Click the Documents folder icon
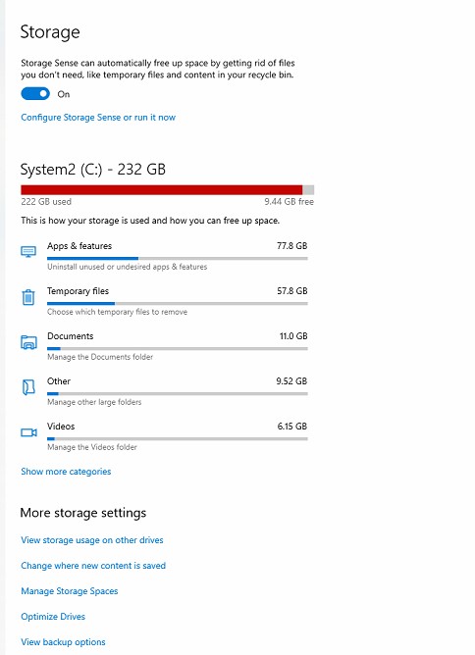475x655 pixels. click(x=28, y=342)
